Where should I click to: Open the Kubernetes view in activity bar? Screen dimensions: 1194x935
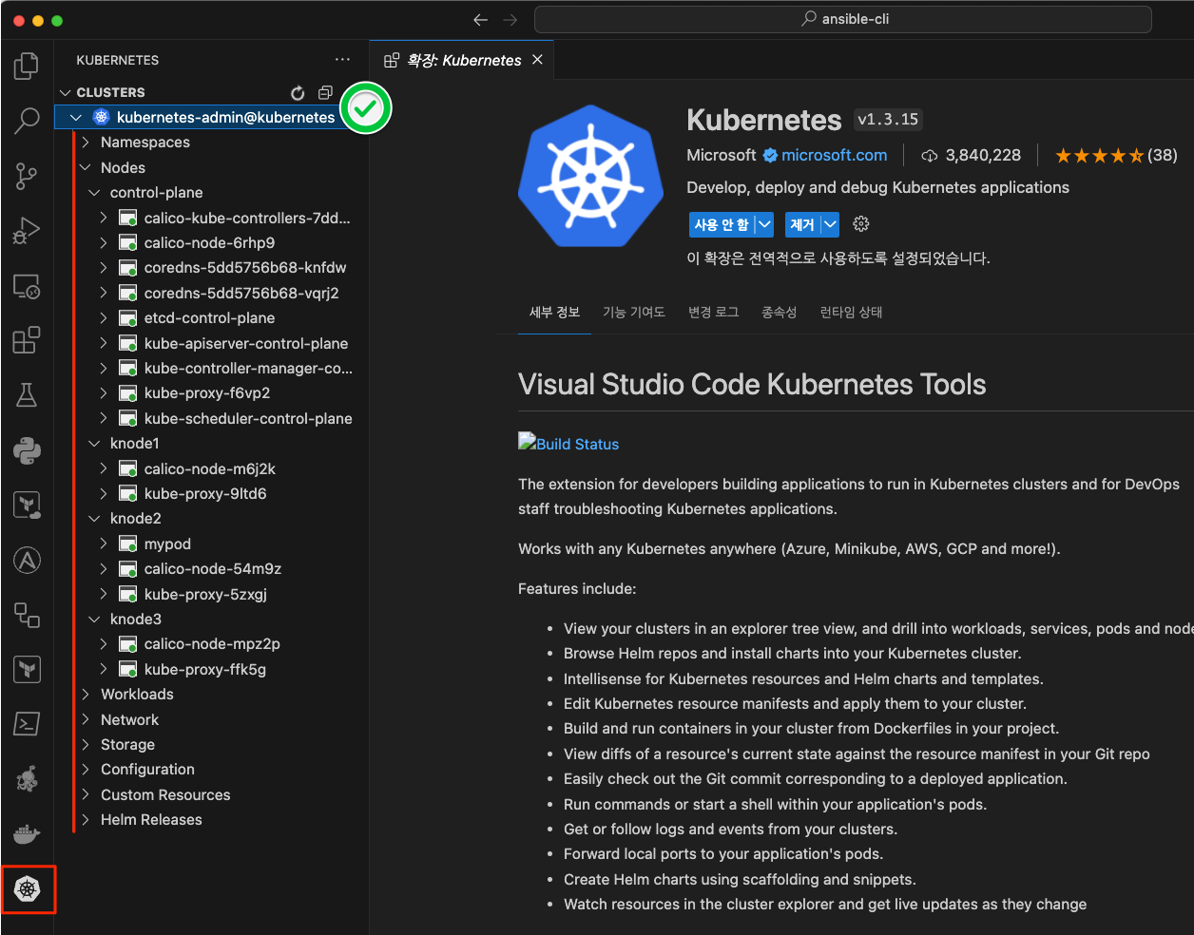[28, 889]
